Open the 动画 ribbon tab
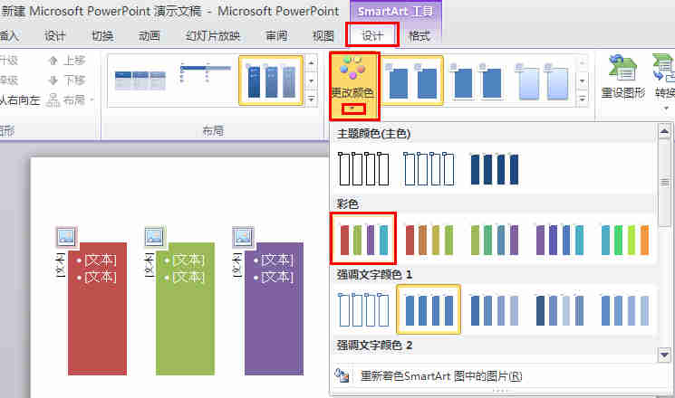 (x=149, y=35)
